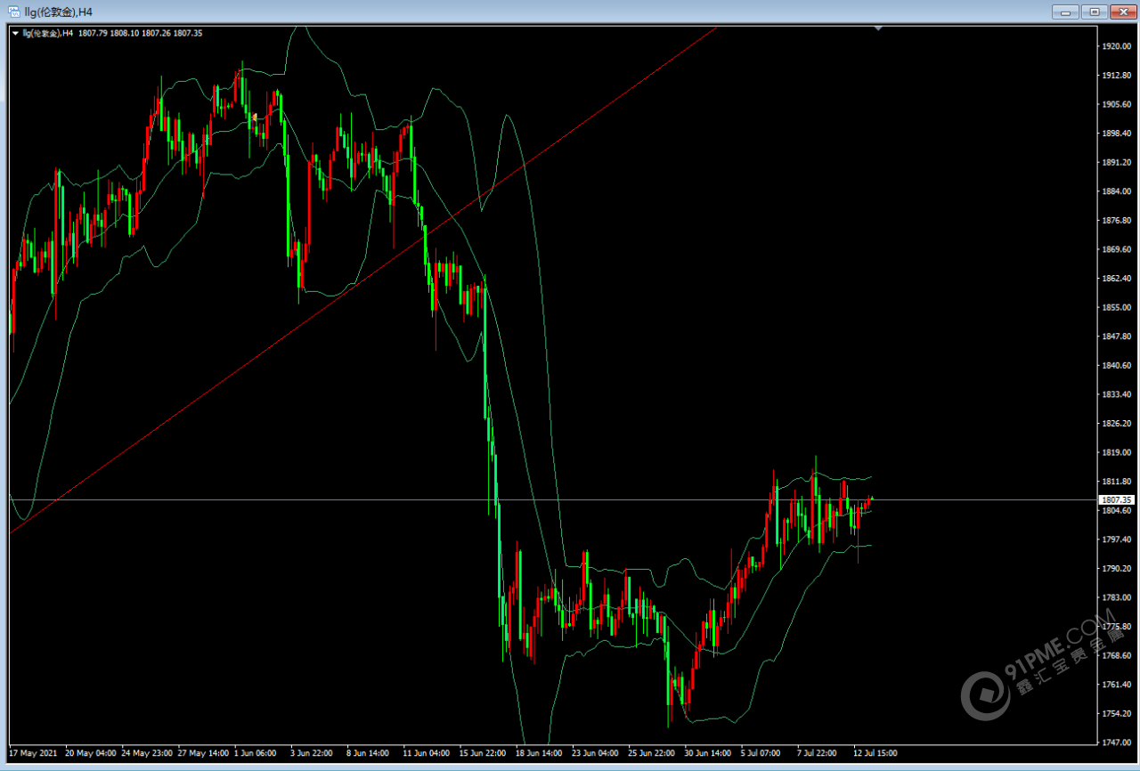1140x771 pixels.
Task: Click the 1747.00 price axis label
Action: (1116, 742)
